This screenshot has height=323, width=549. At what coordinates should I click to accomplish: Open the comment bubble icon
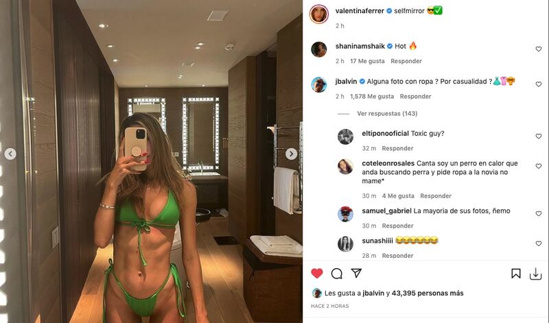(336, 274)
